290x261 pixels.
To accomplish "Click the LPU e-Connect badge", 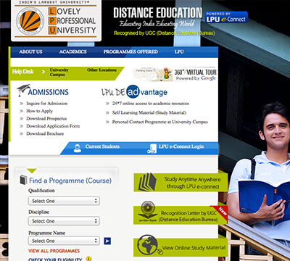I will pos(226,17).
